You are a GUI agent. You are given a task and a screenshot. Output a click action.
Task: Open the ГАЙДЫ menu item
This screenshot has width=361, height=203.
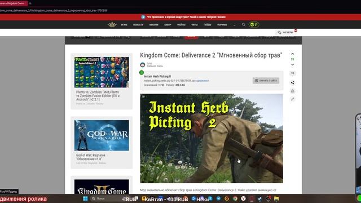(208, 25)
